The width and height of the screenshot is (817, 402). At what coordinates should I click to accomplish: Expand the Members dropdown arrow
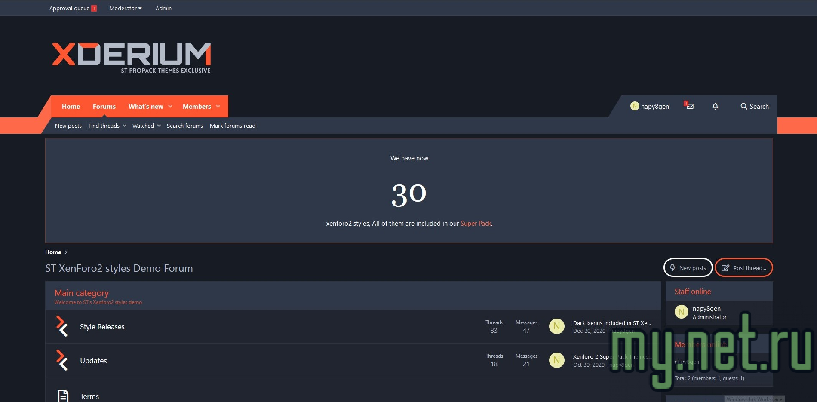[218, 107]
